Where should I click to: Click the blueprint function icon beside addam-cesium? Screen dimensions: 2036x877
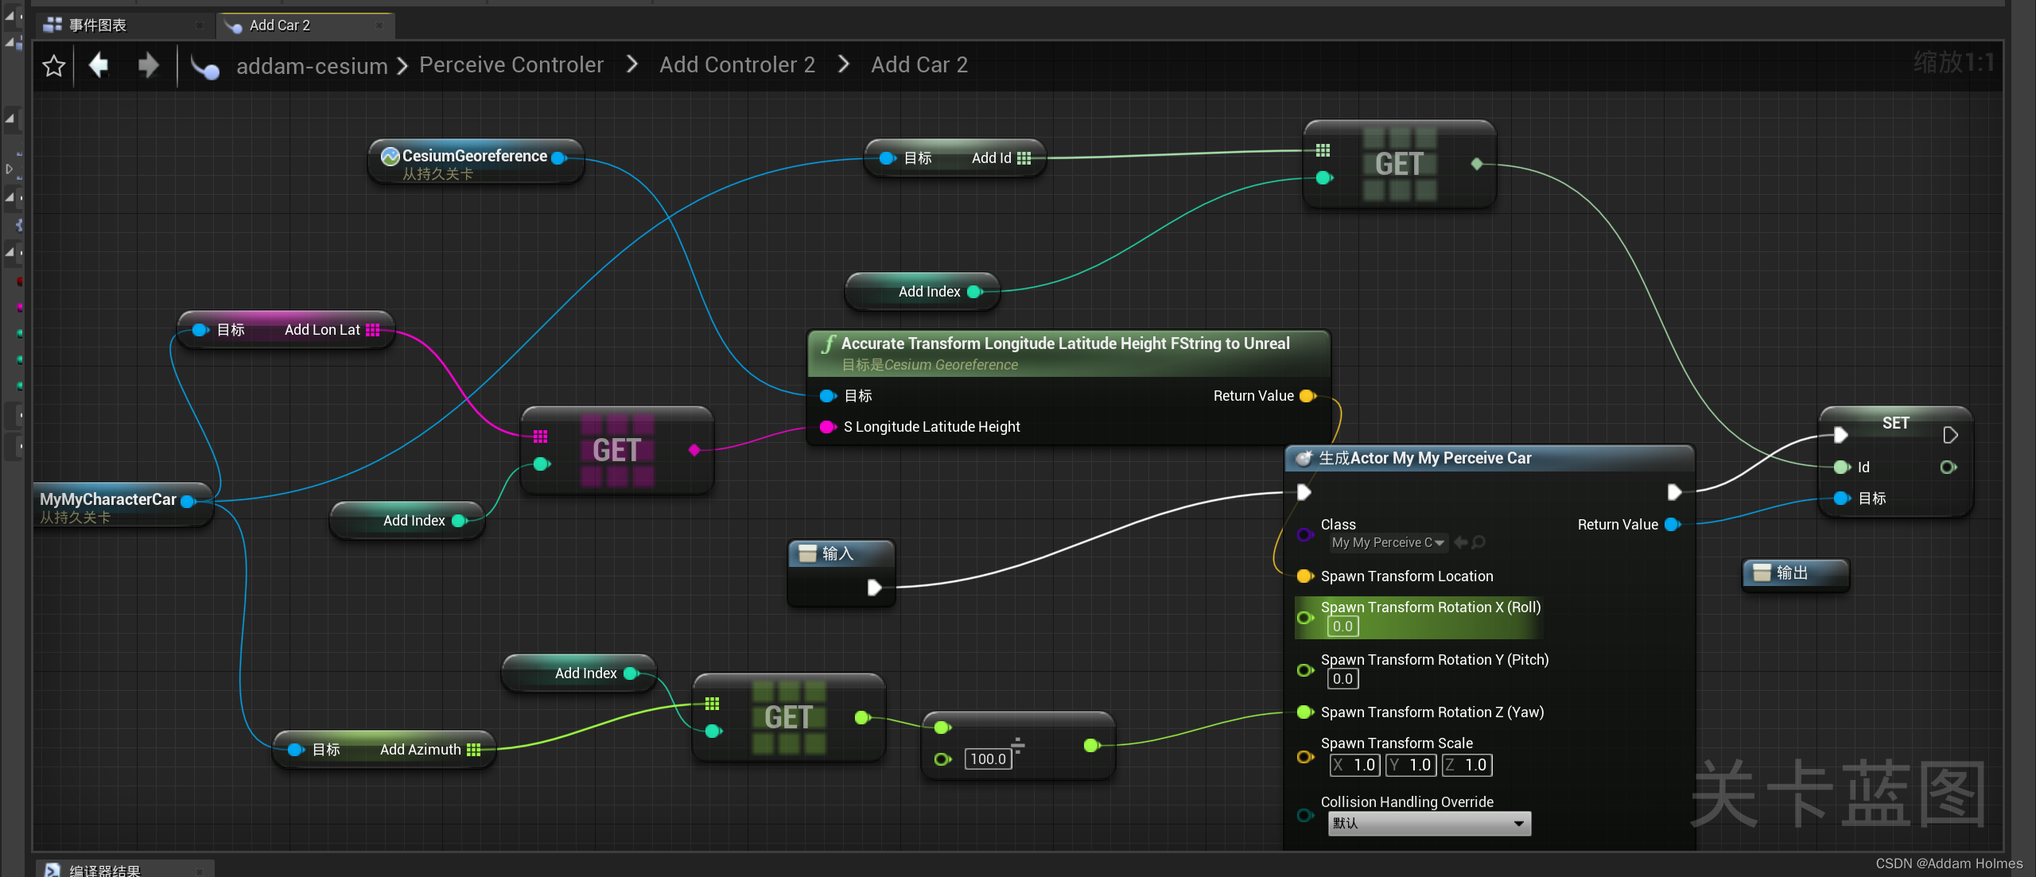[205, 67]
